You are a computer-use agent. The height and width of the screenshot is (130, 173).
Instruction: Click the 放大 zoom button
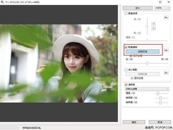point(137,8)
